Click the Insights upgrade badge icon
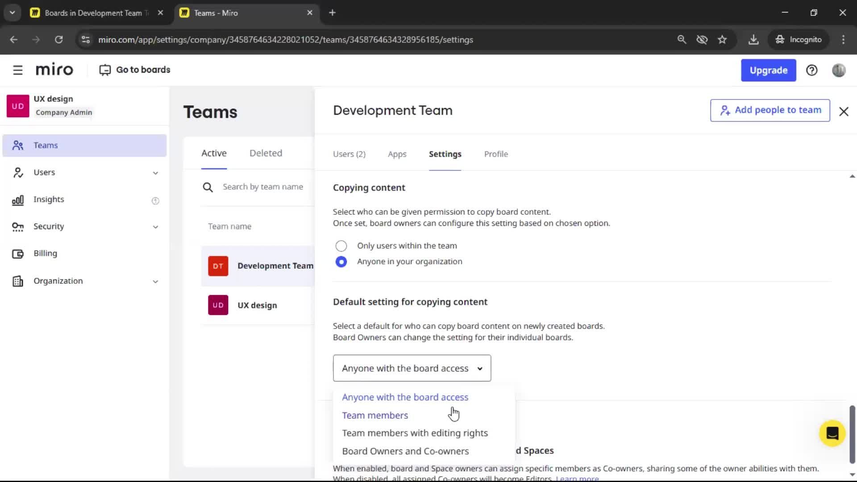 click(x=155, y=201)
